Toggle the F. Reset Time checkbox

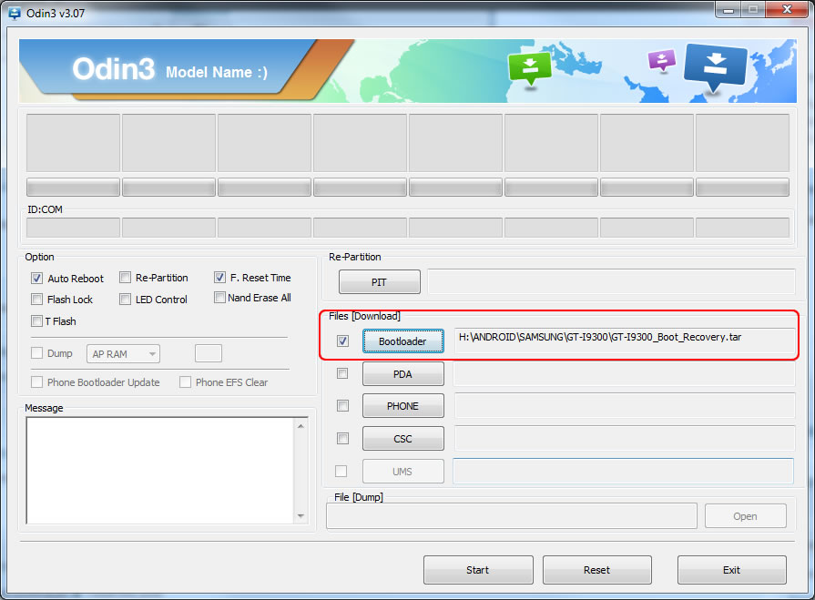click(219, 278)
